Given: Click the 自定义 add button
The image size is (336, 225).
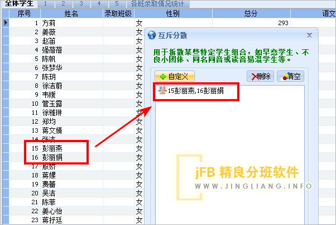Looking at the screenshot, I should coord(175,76).
